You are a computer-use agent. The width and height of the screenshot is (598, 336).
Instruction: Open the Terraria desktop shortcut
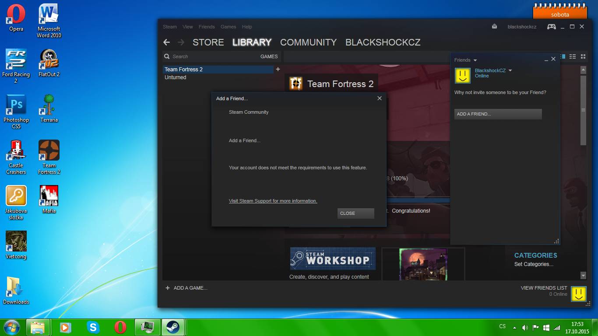click(x=49, y=109)
